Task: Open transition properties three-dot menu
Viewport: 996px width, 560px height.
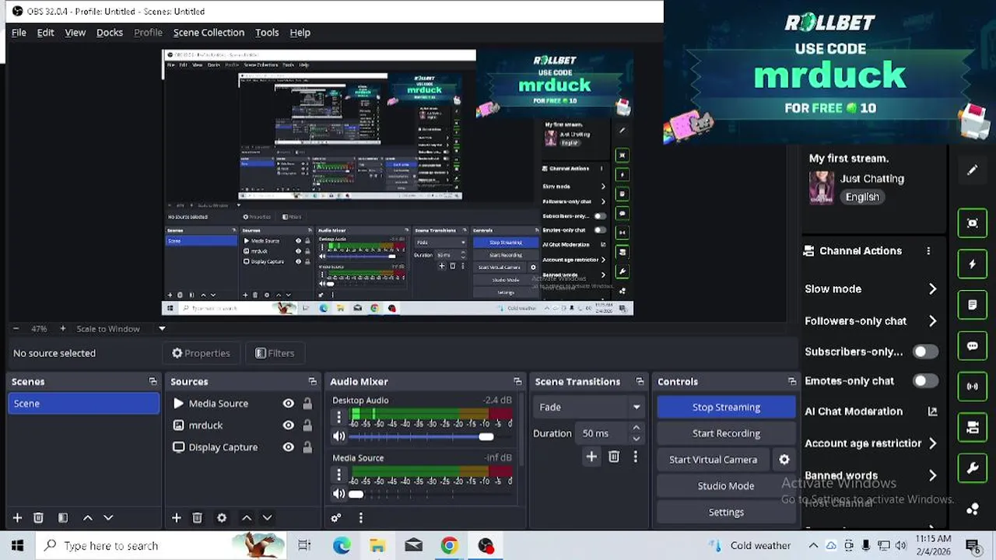Action: coord(635,457)
